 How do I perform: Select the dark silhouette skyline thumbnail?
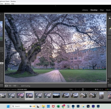[56, 95]
